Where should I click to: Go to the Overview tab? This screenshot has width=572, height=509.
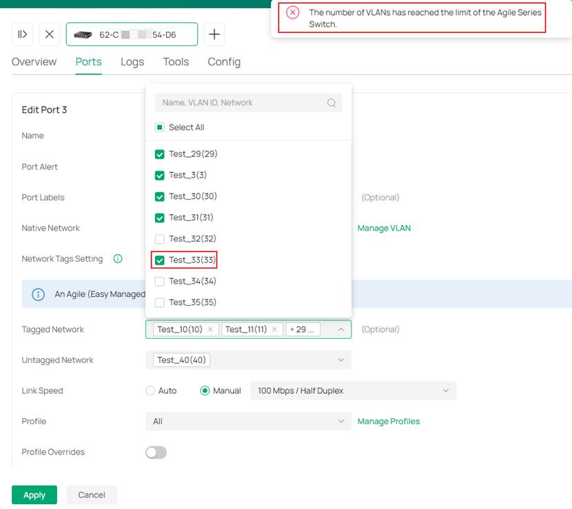point(34,62)
